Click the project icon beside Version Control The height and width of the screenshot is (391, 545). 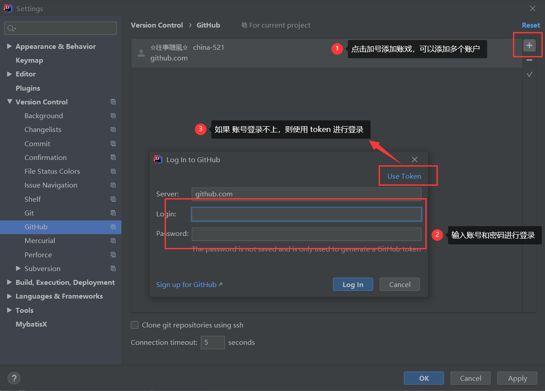pos(113,102)
